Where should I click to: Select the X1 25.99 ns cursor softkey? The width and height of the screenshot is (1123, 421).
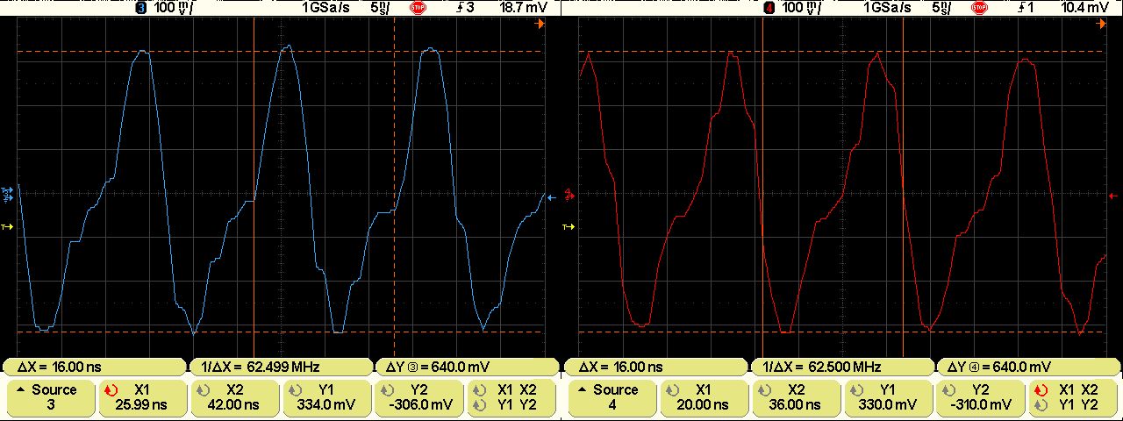coord(142,397)
